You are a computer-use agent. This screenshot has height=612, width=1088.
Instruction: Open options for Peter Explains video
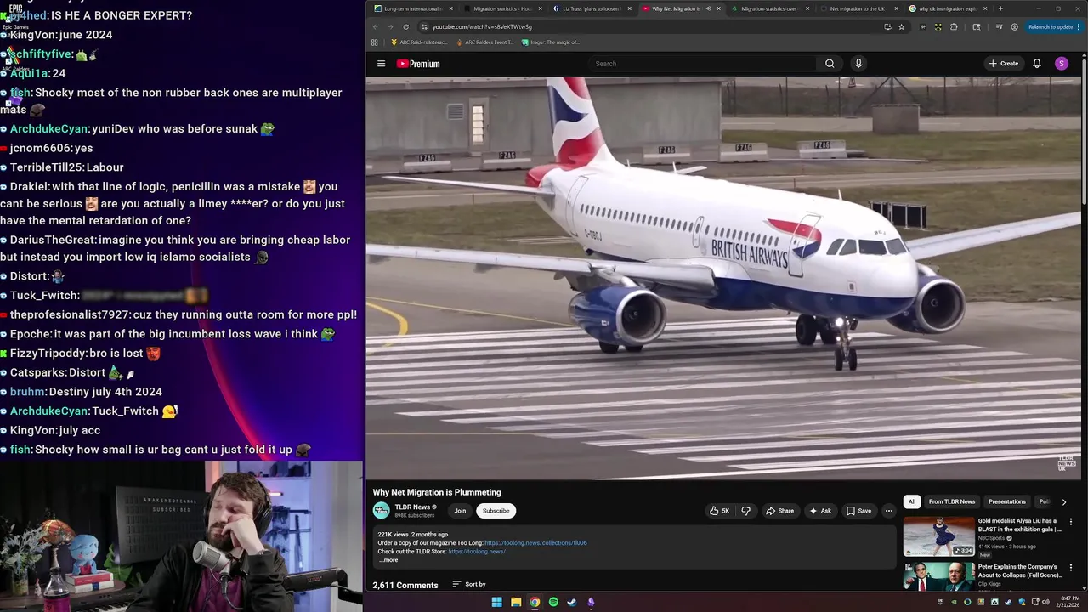(x=1071, y=568)
